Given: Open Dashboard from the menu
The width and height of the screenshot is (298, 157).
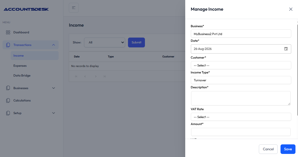Looking at the screenshot, I should 21,32.
